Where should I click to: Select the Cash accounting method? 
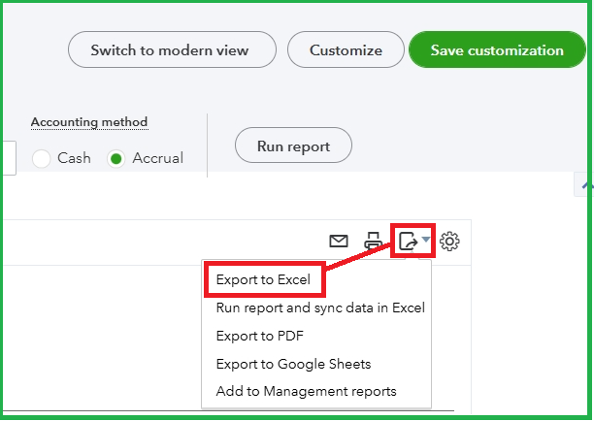pyautogui.click(x=42, y=158)
